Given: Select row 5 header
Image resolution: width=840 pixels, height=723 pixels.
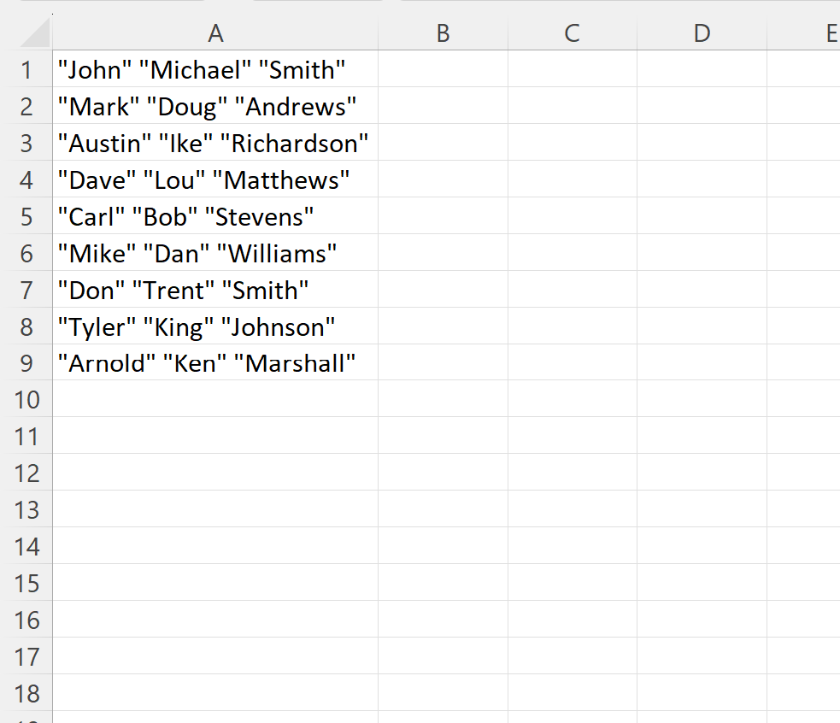Looking at the screenshot, I should pyautogui.click(x=26, y=216).
